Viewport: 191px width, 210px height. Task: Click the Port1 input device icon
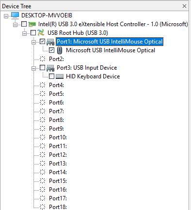(x=50, y=42)
